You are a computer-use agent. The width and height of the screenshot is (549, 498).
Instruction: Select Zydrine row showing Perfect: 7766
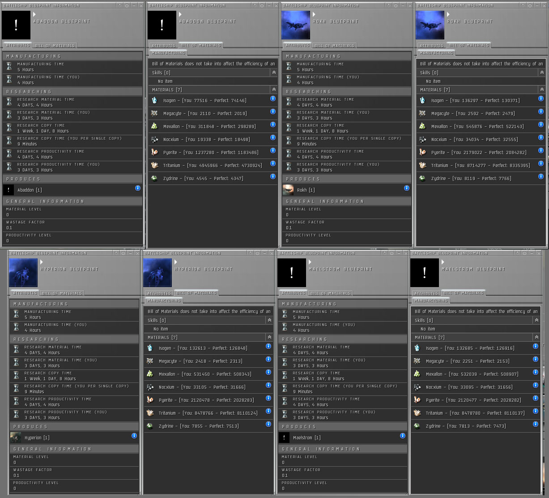click(481, 178)
